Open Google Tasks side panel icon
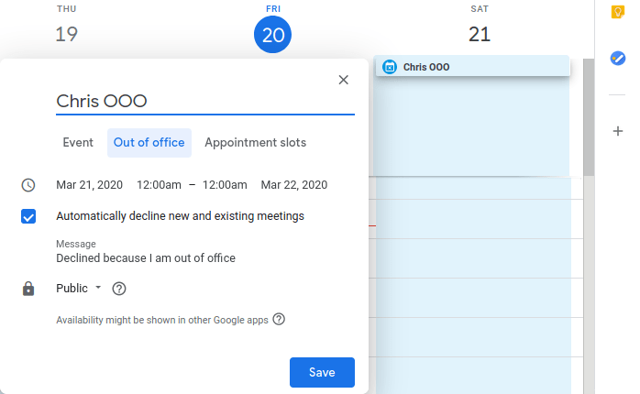The image size is (640, 394). tap(618, 58)
